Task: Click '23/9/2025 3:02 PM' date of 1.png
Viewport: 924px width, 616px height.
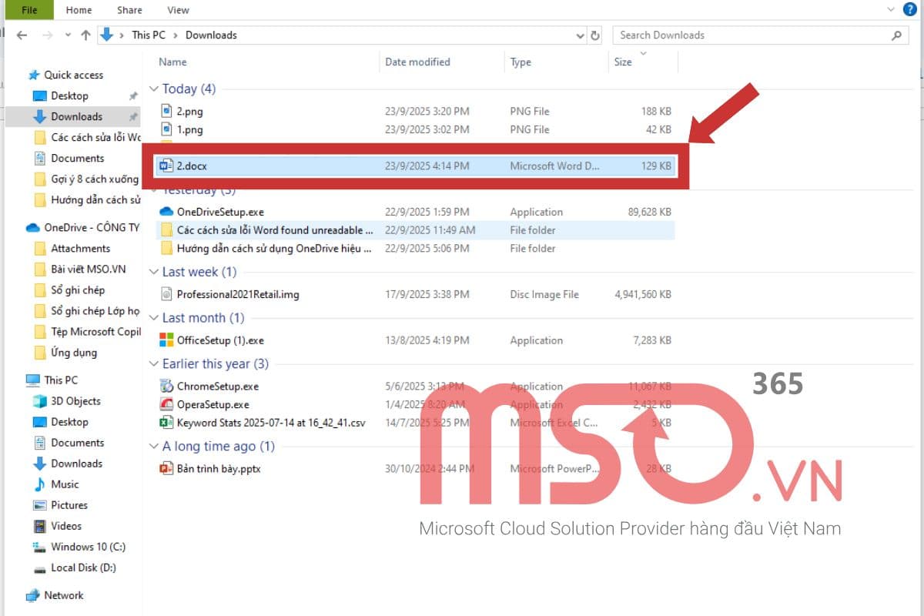Action: [x=427, y=129]
